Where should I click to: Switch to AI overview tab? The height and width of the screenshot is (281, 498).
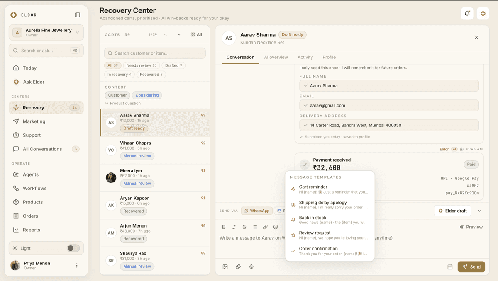coord(276,57)
